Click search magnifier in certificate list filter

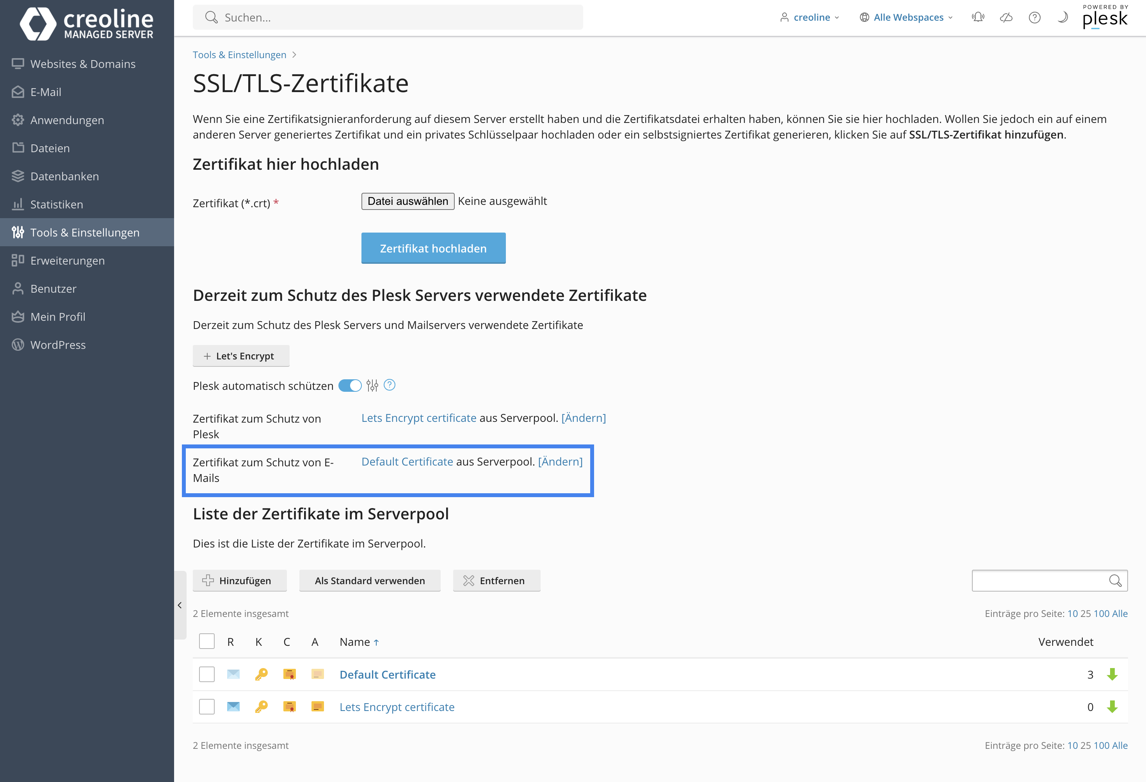1116,580
